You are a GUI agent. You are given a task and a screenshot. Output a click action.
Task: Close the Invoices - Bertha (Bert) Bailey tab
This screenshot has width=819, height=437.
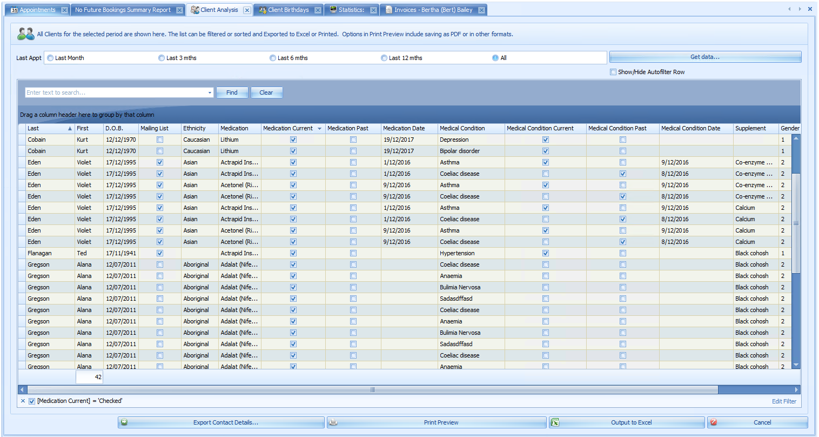[481, 10]
